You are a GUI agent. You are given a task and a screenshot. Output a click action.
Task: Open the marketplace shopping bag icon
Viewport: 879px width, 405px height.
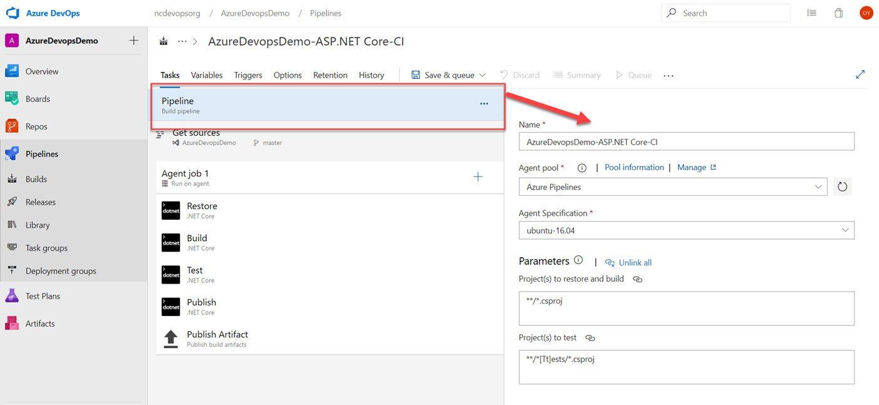[x=838, y=13]
